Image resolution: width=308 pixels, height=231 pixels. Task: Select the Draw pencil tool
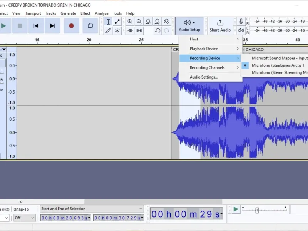tap(108, 31)
